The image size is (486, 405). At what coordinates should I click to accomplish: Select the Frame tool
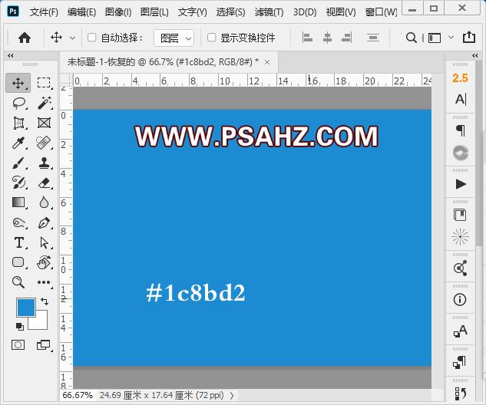[44, 123]
